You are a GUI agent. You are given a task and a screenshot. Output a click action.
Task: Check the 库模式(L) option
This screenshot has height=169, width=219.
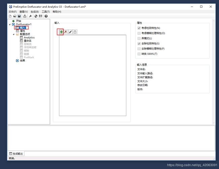click(x=139, y=38)
